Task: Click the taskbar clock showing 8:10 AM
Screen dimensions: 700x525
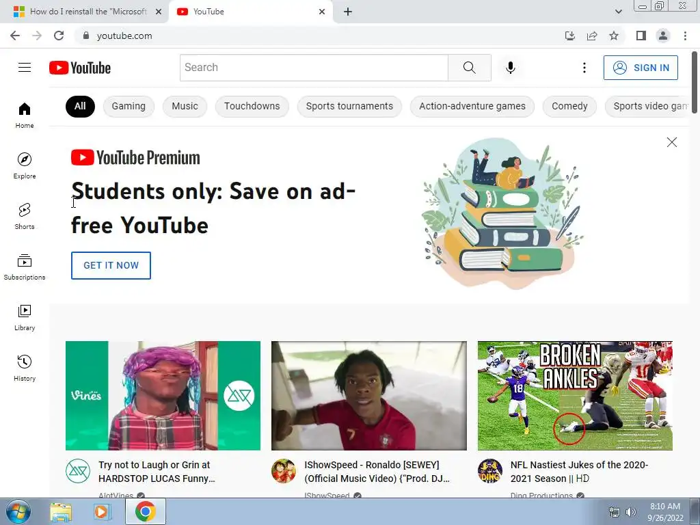Action: click(665, 512)
